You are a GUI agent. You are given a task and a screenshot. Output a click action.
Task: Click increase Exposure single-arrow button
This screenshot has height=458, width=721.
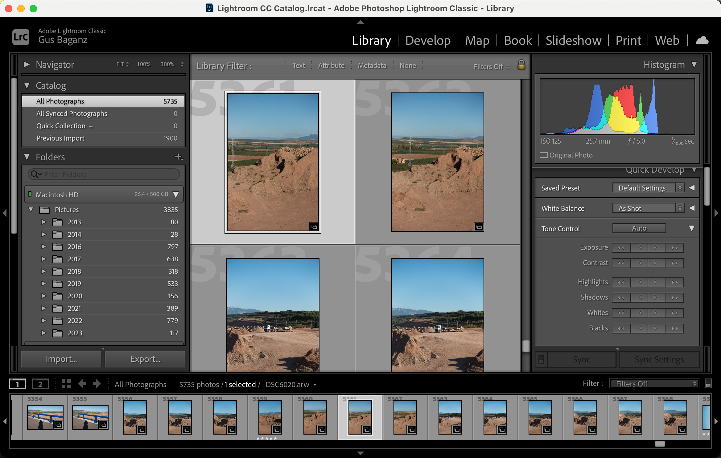(x=655, y=247)
